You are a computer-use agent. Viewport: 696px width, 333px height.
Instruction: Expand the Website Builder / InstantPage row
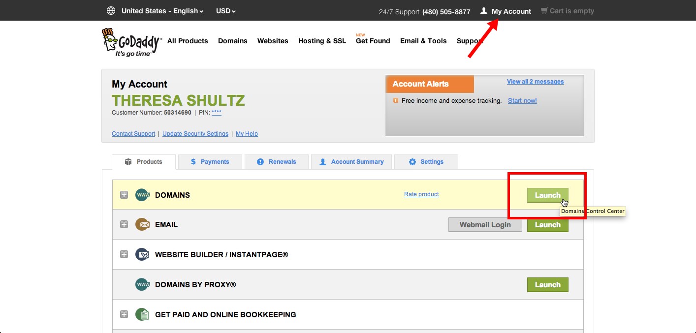point(124,254)
